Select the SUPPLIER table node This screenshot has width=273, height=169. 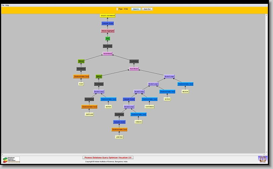click(89, 114)
